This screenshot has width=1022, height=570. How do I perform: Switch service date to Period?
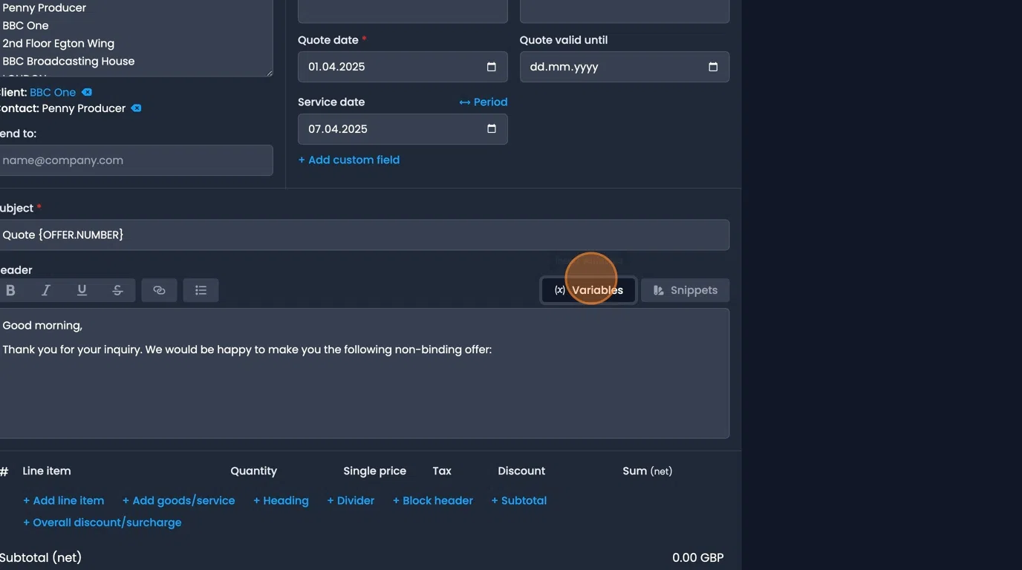[484, 102]
